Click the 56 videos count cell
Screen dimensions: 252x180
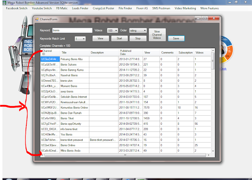[202, 124]
